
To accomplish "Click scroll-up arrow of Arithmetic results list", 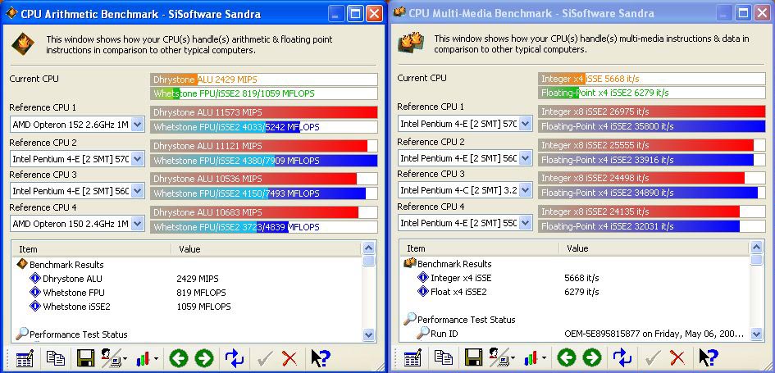I will coord(369,248).
